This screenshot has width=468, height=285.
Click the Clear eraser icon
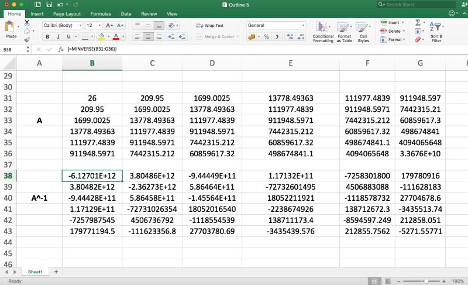point(418,39)
